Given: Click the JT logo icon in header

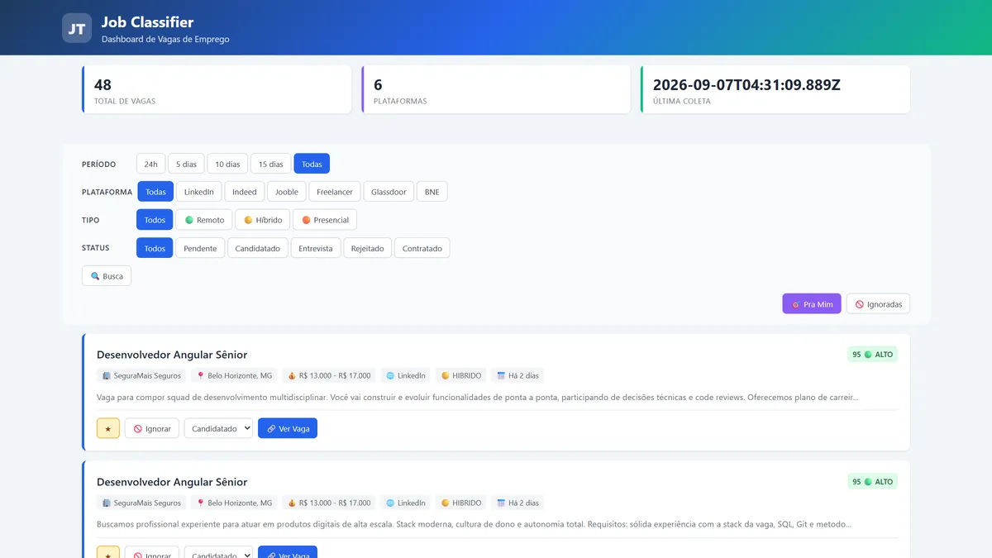Looking at the screenshot, I should (x=77, y=28).
